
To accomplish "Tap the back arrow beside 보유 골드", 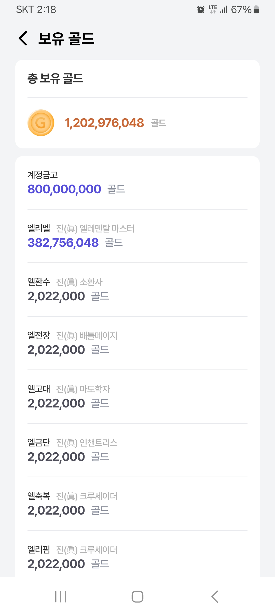I will pos(23,39).
